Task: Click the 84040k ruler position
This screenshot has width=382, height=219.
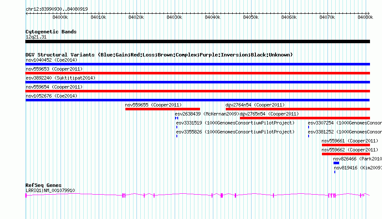Action: [213, 17]
